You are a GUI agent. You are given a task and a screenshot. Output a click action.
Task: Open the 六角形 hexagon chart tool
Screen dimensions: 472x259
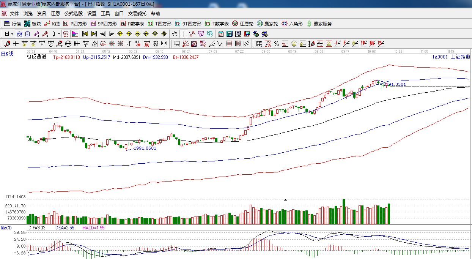coord(292,24)
